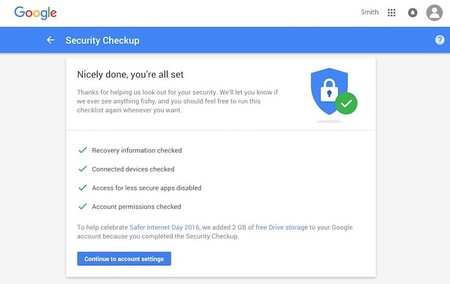Select the 'Recovery information checked' text

click(137, 151)
